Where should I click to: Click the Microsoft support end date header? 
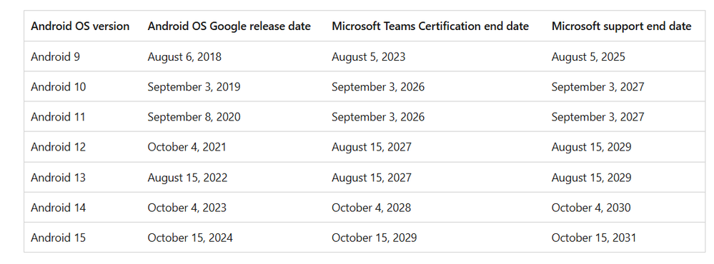622,26
